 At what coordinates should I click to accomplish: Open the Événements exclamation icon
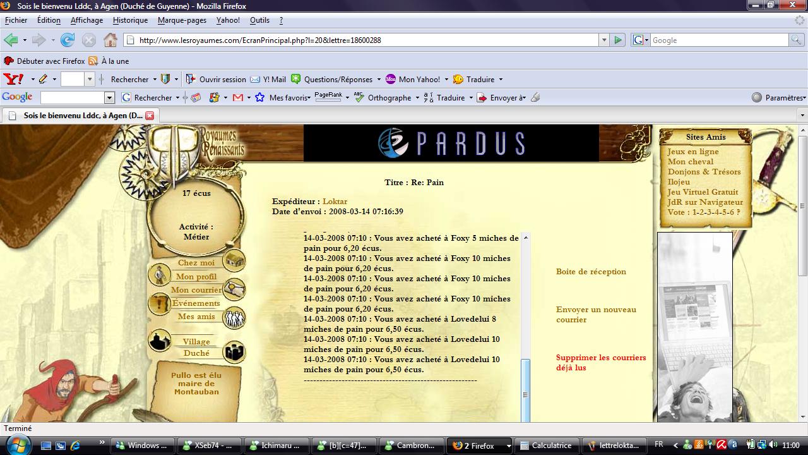pos(159,304)
